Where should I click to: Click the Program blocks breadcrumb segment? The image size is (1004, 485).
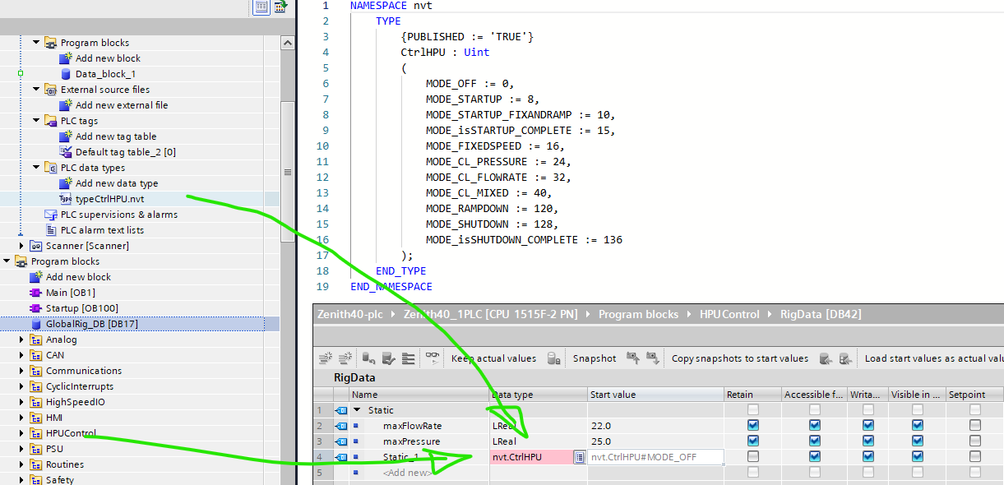click(638, 315)
